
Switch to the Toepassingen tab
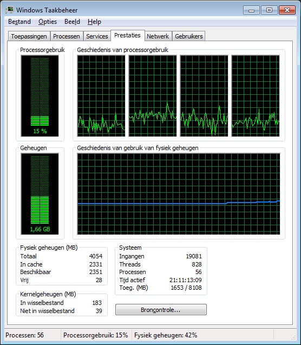coord(29,36)
